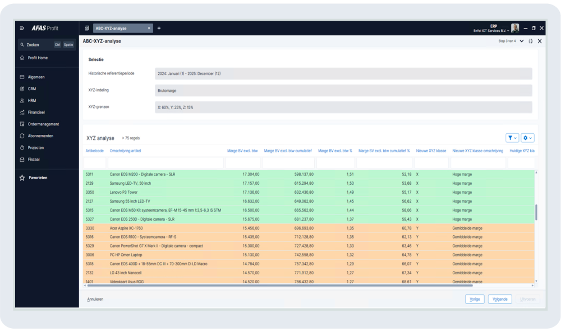Click the Ordermanagement icon
This screenshot has width=561, height=332.
22,124
